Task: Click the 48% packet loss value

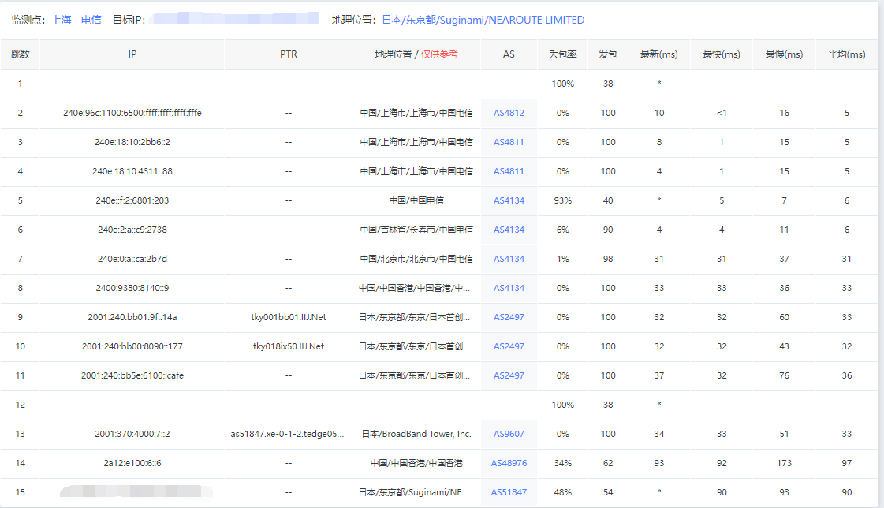Action: [x=562, y=492]
